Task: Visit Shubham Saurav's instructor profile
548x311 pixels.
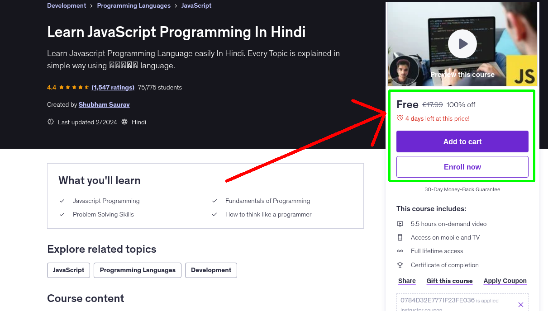Action: point(104,104)
